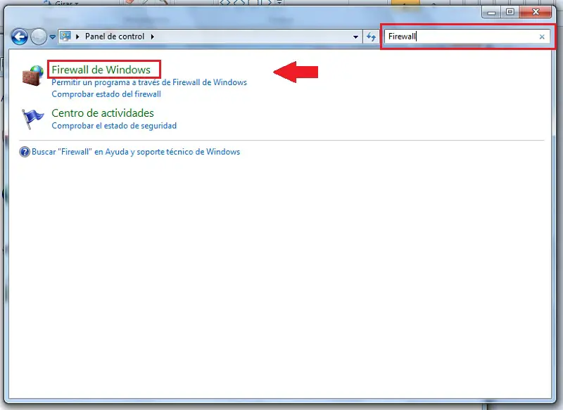
Task: Go back with the blue arrow button
Action: 20,37
